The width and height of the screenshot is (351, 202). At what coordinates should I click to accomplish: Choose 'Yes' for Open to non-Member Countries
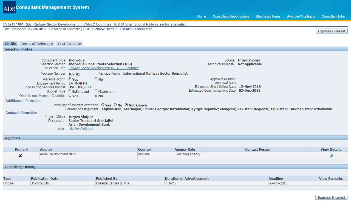[x=70, y=96]
